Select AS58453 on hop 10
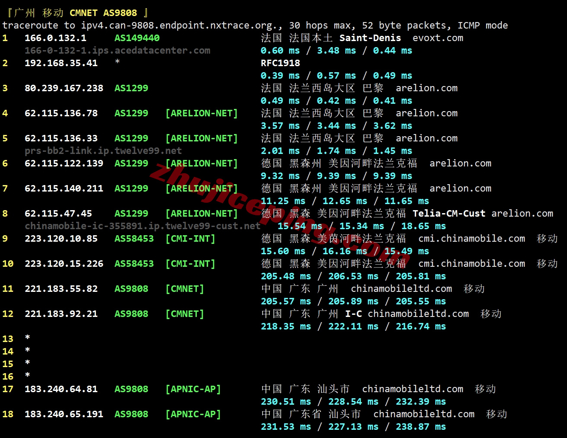This screenshot has width=567, height=438. pos(134,264)
